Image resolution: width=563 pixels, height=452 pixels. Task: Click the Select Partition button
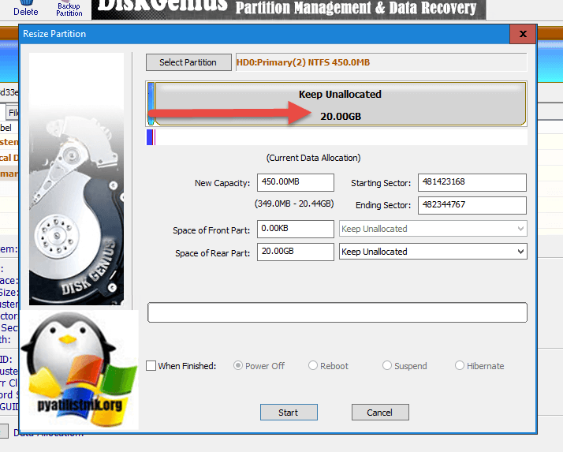tap(188, 62)
